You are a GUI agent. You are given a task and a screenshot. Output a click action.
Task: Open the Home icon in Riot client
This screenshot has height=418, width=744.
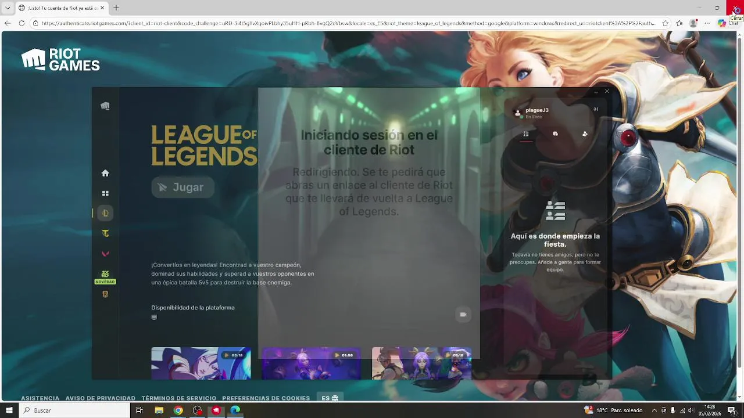(105, 173)
